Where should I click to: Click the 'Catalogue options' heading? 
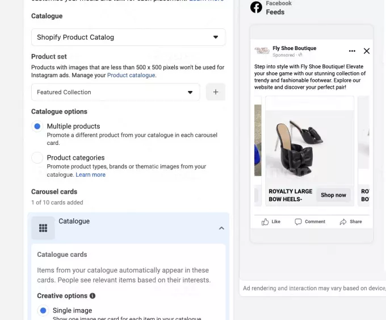[x=59, y=111]
